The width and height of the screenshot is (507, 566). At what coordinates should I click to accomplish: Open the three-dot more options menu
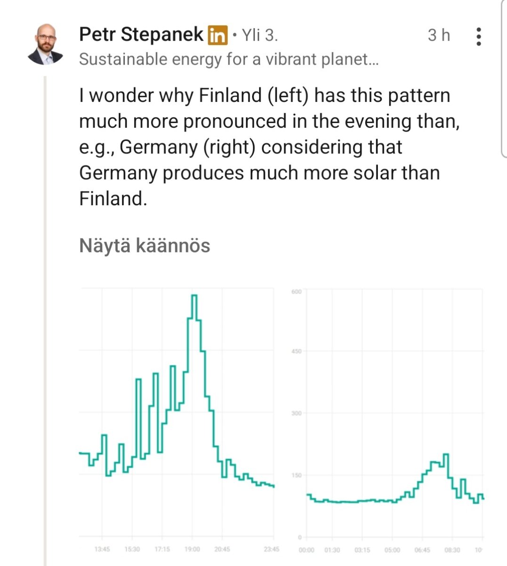479,36
